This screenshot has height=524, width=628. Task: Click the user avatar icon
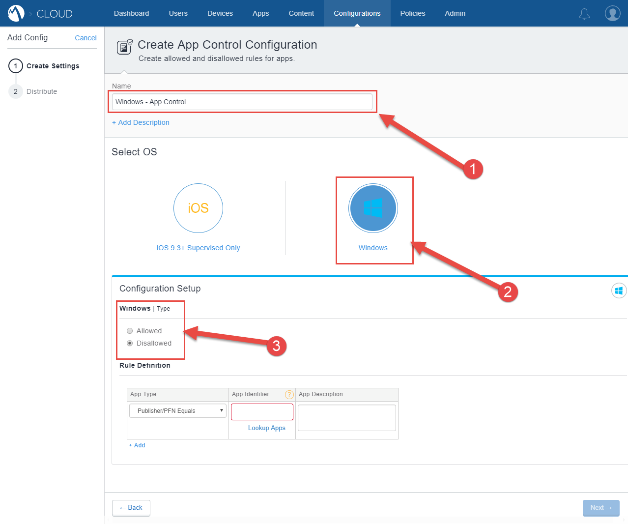[x=612, y=13]
